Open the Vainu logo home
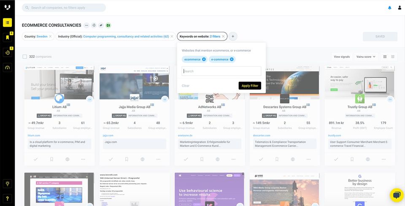Image resolution: width=405 pixels, height=206 pixels. coord(7,7)
